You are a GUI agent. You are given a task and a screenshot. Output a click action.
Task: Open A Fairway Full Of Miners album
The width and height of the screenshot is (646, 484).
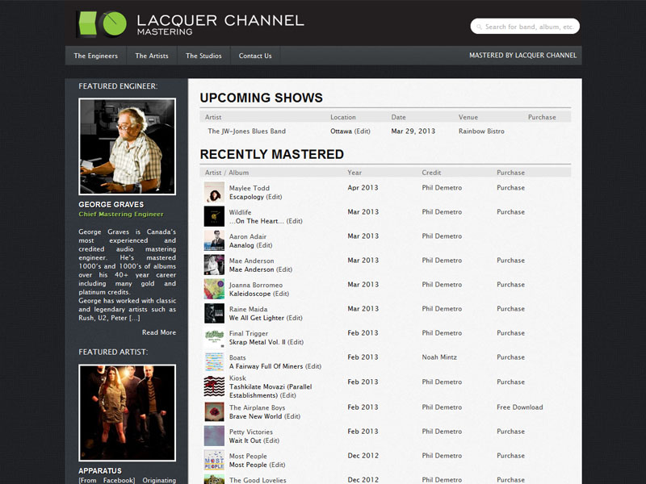266,366
